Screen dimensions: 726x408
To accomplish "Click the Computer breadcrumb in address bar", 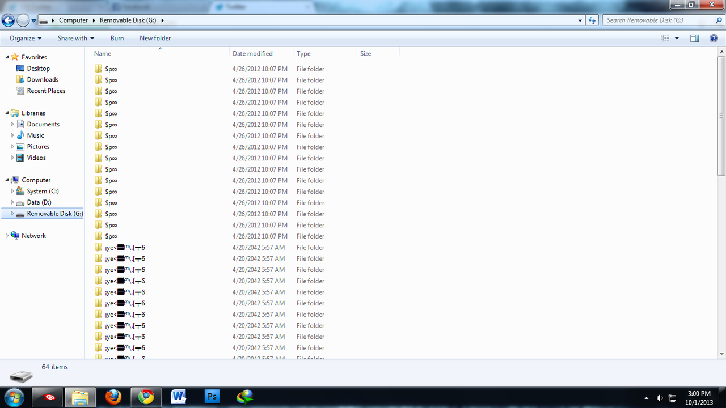I will coord(74,20).
